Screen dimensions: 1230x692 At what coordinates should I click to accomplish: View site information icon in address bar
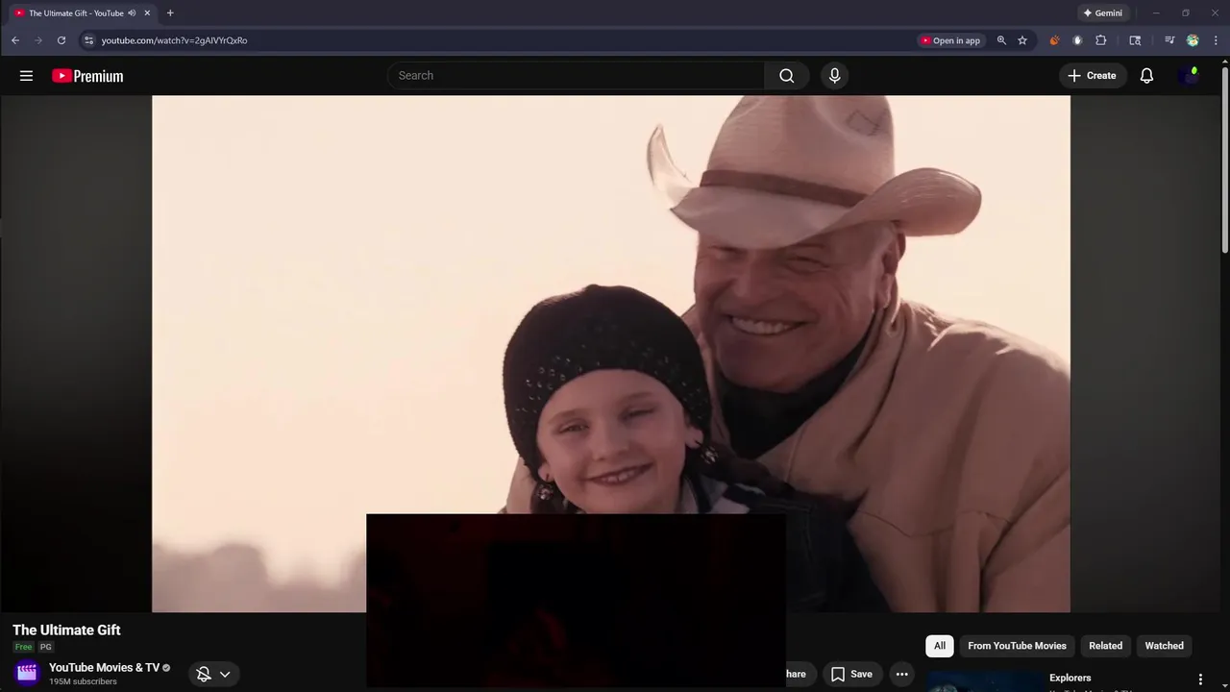click(x=88, y=40)
